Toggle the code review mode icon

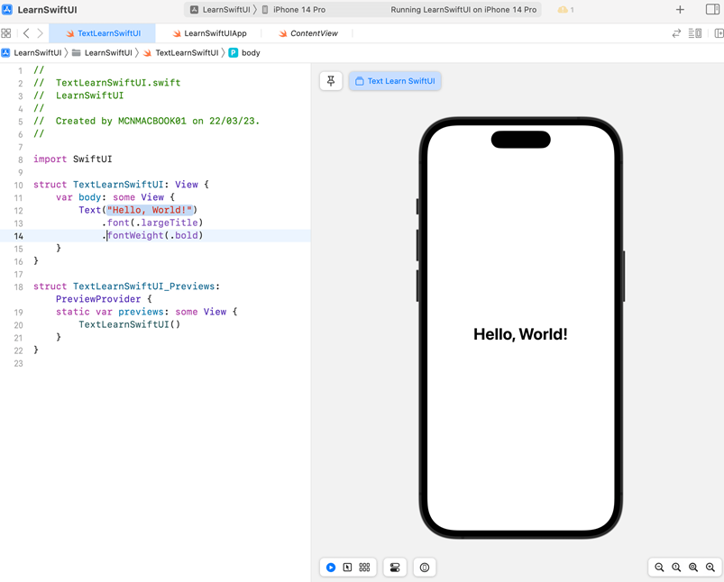point(675,32)
